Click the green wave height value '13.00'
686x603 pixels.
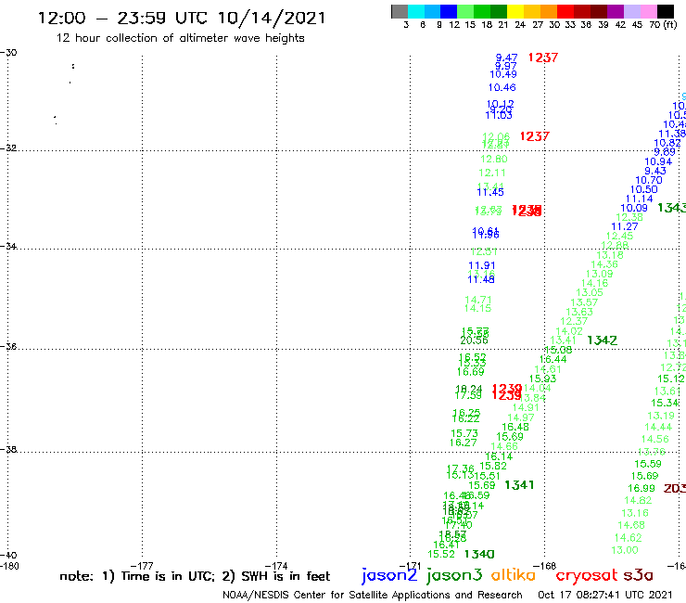[625, 550]
